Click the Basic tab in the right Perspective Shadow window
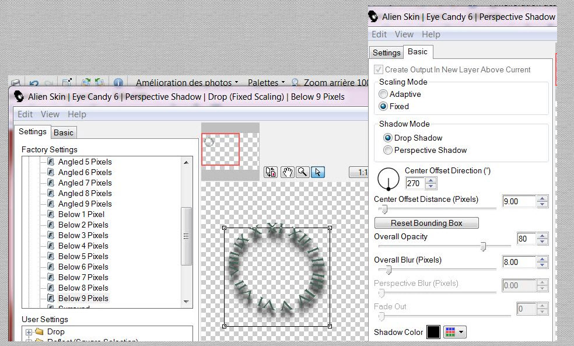Image resolution: width=574 pixels, height=346 pixels. point(418,51)
